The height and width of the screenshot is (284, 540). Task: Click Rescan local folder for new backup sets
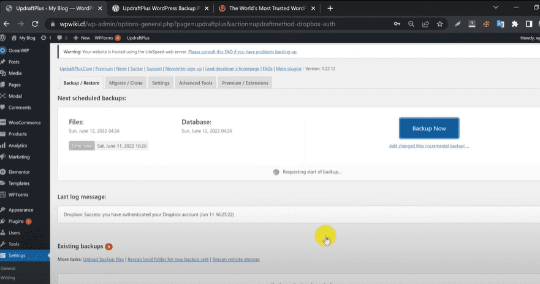click(x=168, y=260)
